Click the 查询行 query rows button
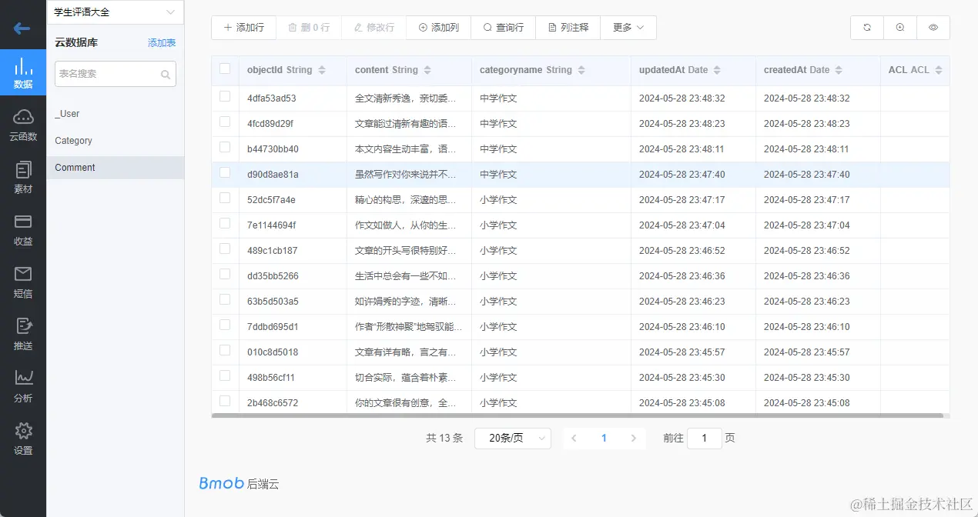The width and height of the screenshot is (978, 517). (x=504, y=27)
